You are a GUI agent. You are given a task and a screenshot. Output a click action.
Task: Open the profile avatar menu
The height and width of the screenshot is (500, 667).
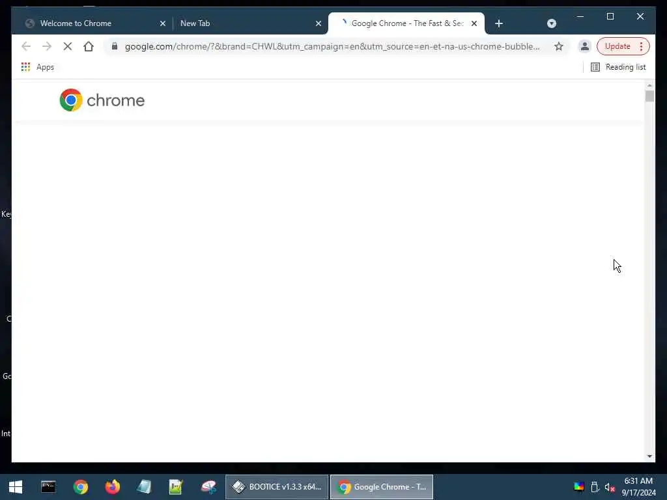tap(584, 46)
